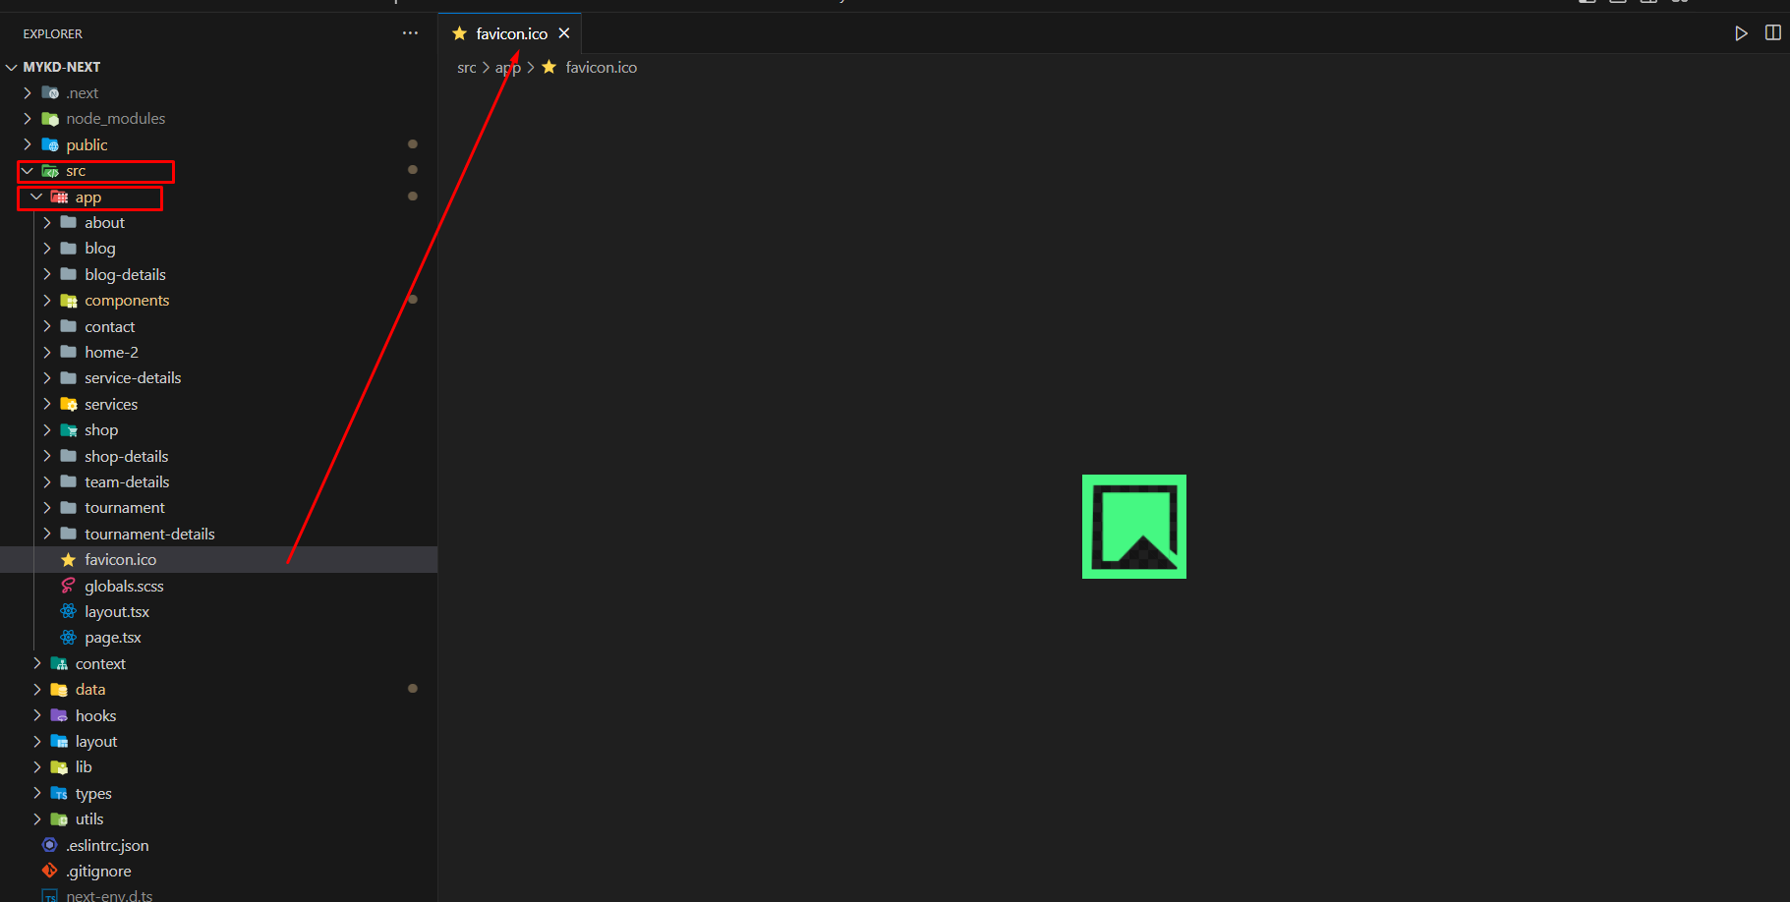Image resolution: width=1790 pixels, height=902 pixels.
Task: Click the hooks folder icon
Action: coord(59,715)
